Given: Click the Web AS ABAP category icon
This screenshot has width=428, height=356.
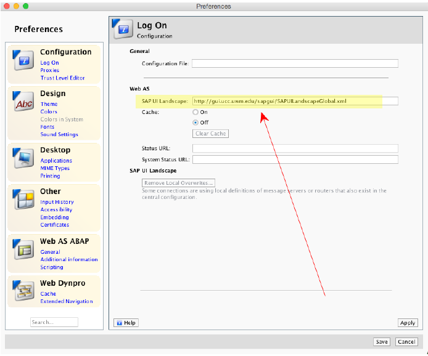Looking at the screenshot, I should tap(23, 249).
